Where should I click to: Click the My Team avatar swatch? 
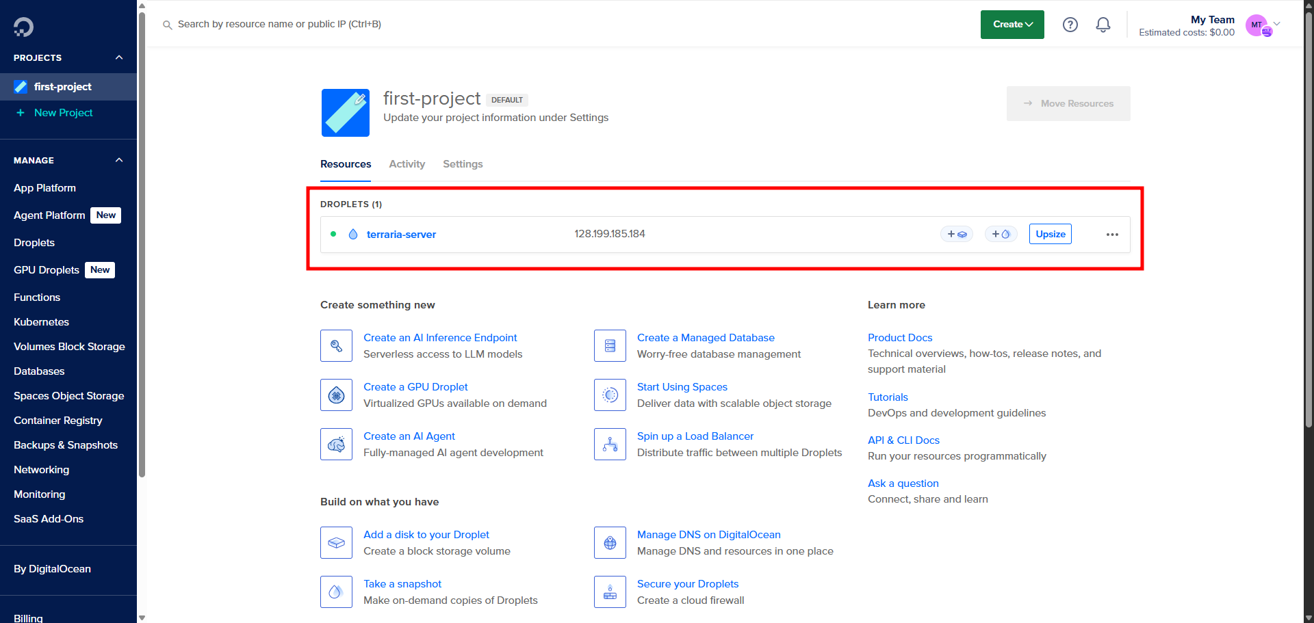click(1257, 25)
